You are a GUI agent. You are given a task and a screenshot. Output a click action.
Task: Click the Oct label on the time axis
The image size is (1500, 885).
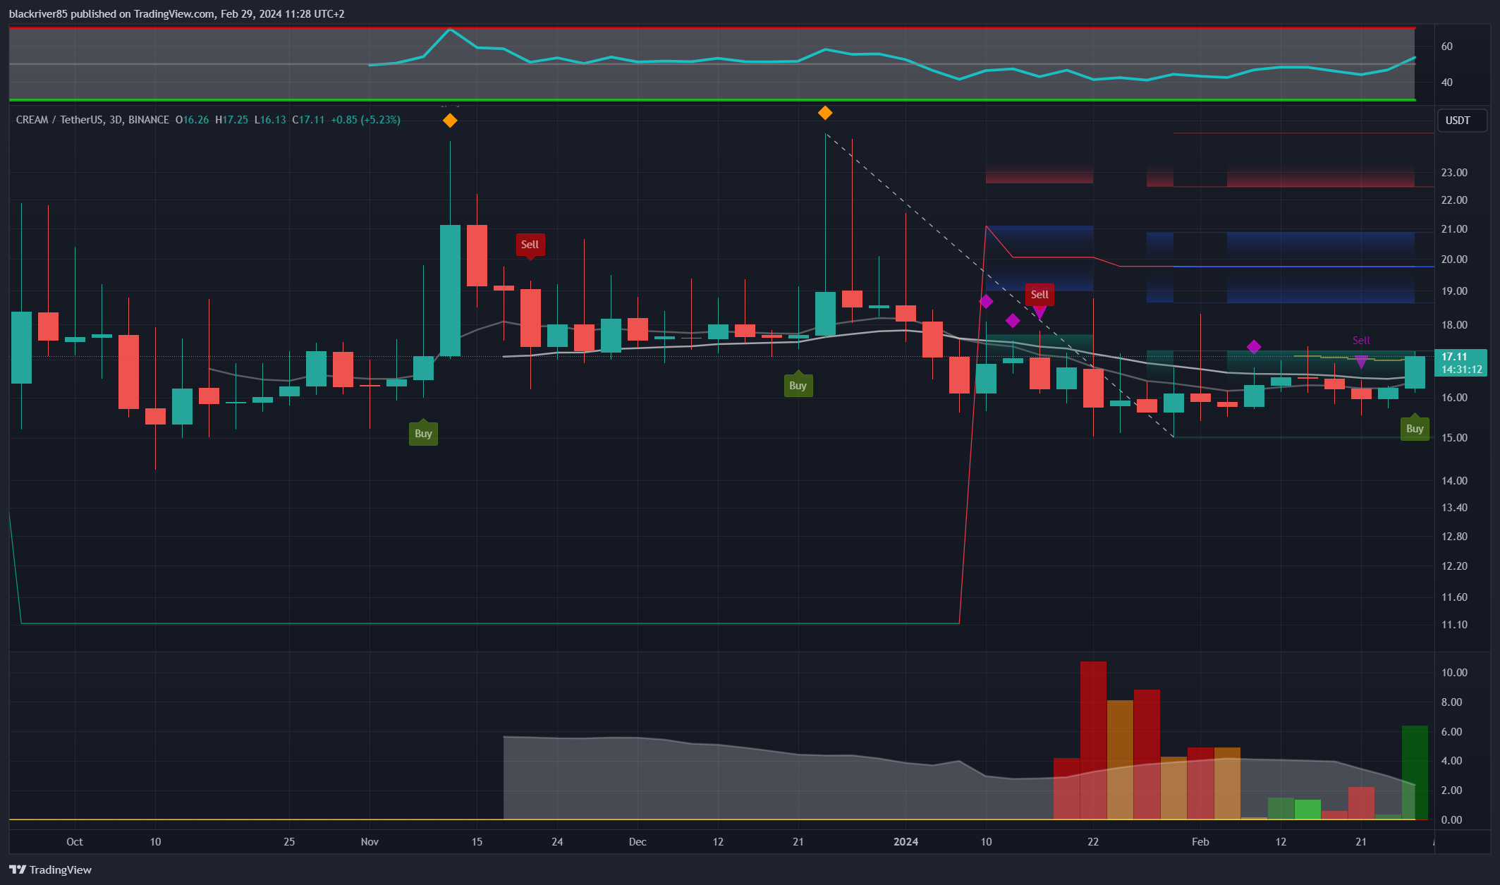(x=75, y=842)
